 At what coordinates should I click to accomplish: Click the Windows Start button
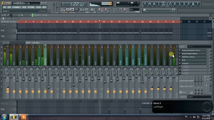(4, 117)
